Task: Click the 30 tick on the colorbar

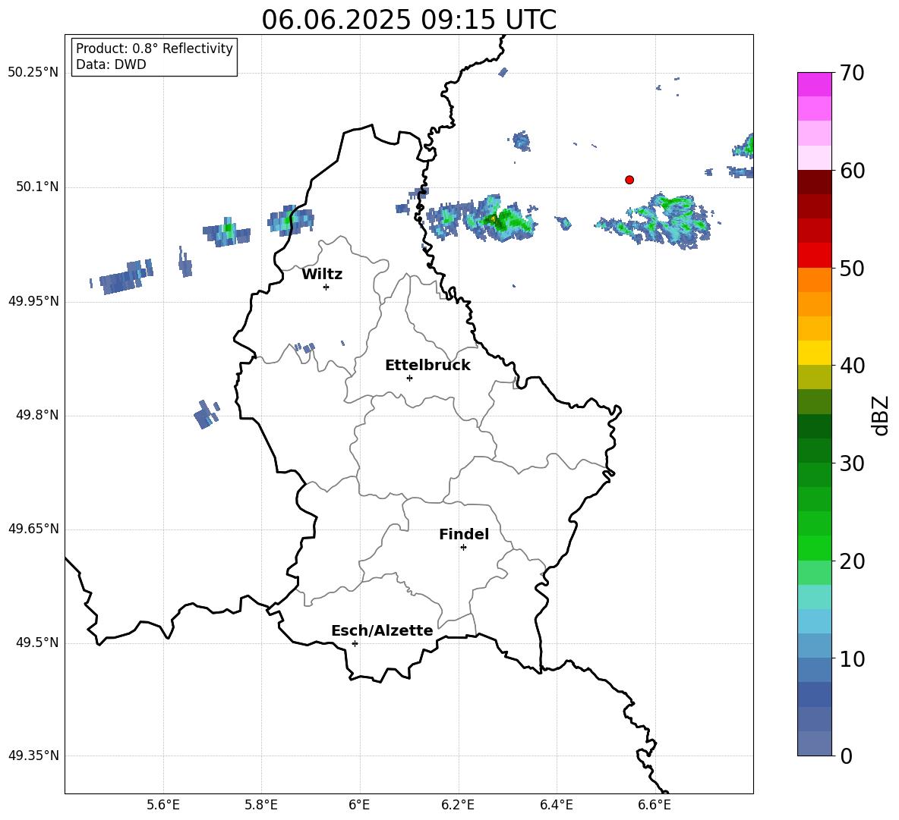Action: click(x=852, y=463)
